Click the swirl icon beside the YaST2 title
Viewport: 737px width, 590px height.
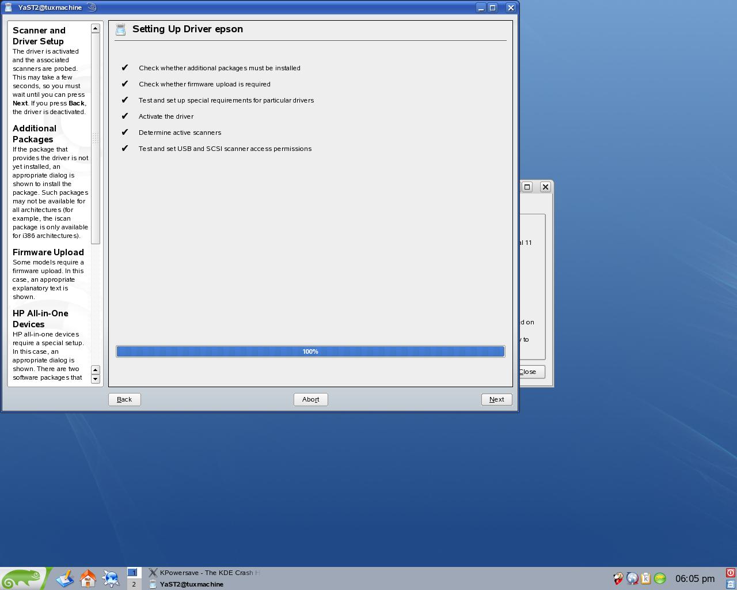[92, 7]
